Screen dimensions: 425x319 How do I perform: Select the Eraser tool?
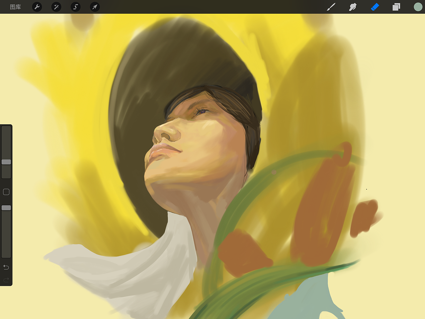pos(375,7)
